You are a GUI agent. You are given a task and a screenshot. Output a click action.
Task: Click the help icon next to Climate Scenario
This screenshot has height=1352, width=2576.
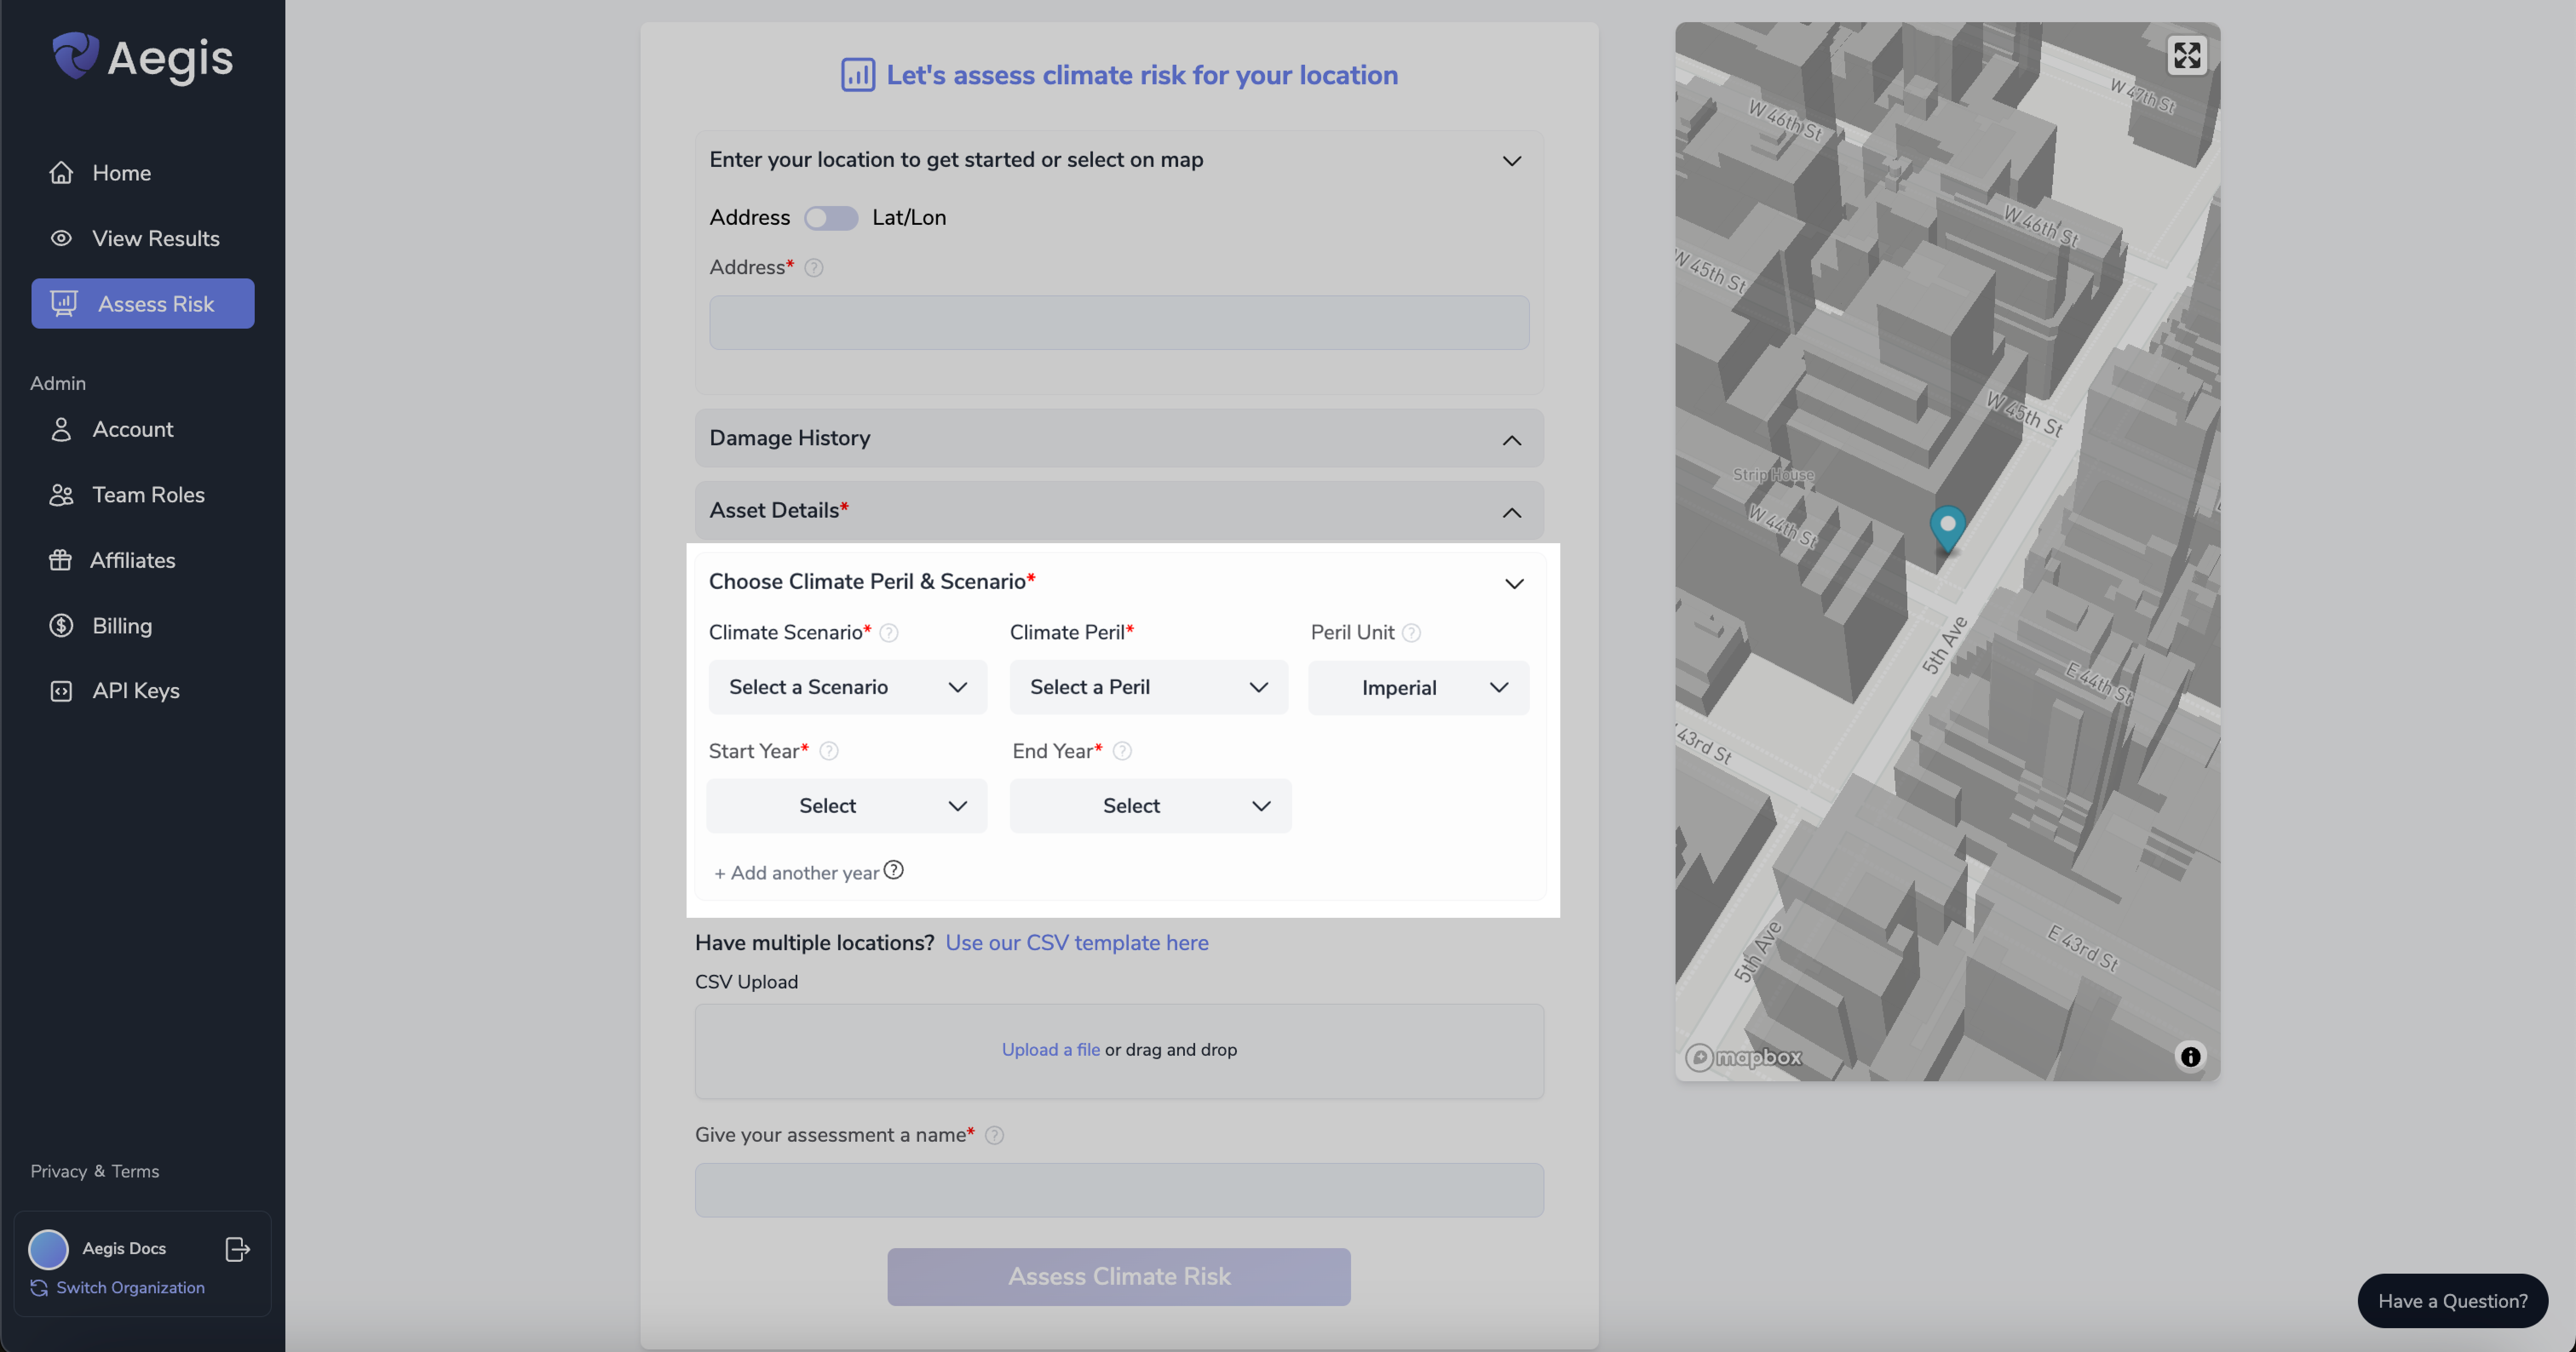(888, 633)
